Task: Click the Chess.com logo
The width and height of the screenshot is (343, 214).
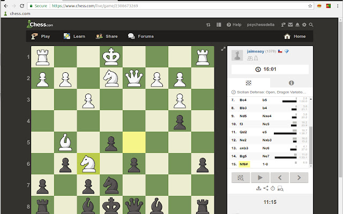Action: (39, 24)
